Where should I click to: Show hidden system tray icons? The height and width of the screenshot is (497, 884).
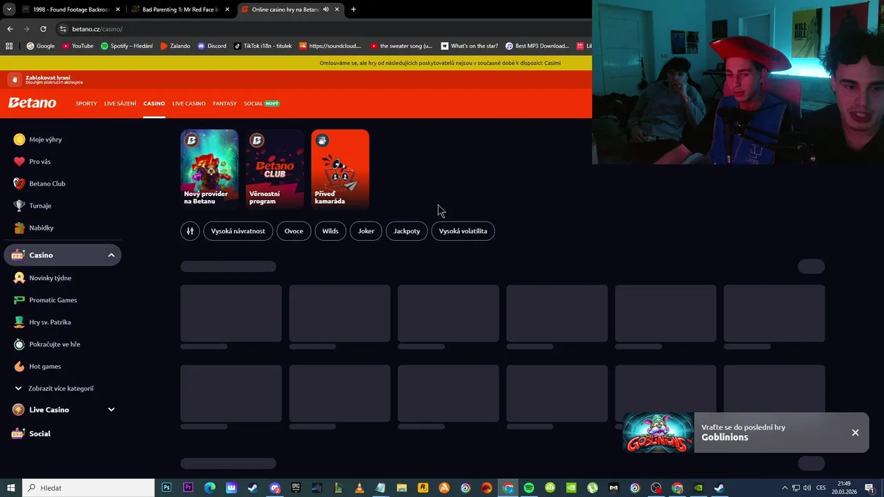pos(785,488)
